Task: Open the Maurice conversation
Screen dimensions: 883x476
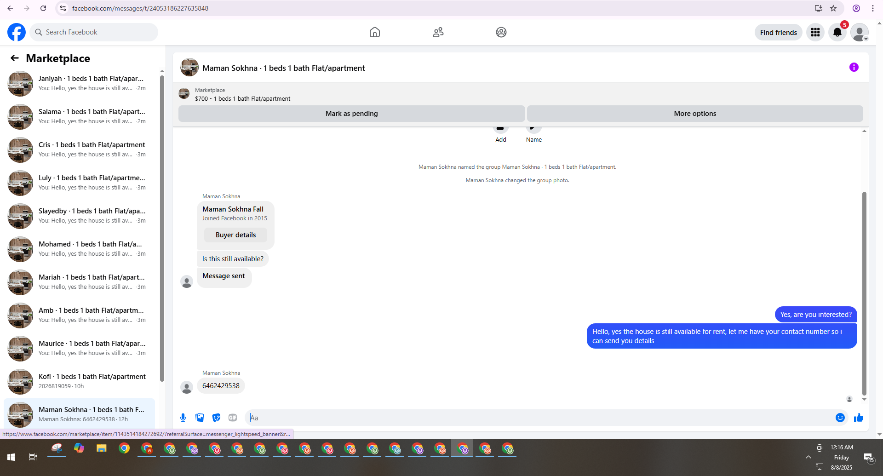Action: click(x=79, y=348)
